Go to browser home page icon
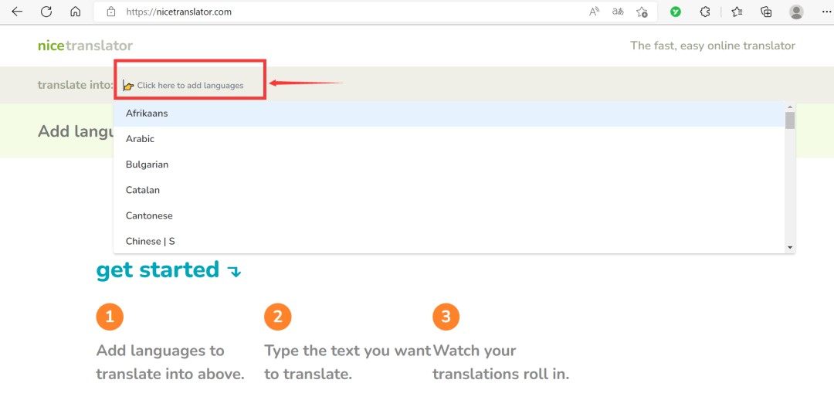Viewport: 834px width, 417px height. point(75,12)
